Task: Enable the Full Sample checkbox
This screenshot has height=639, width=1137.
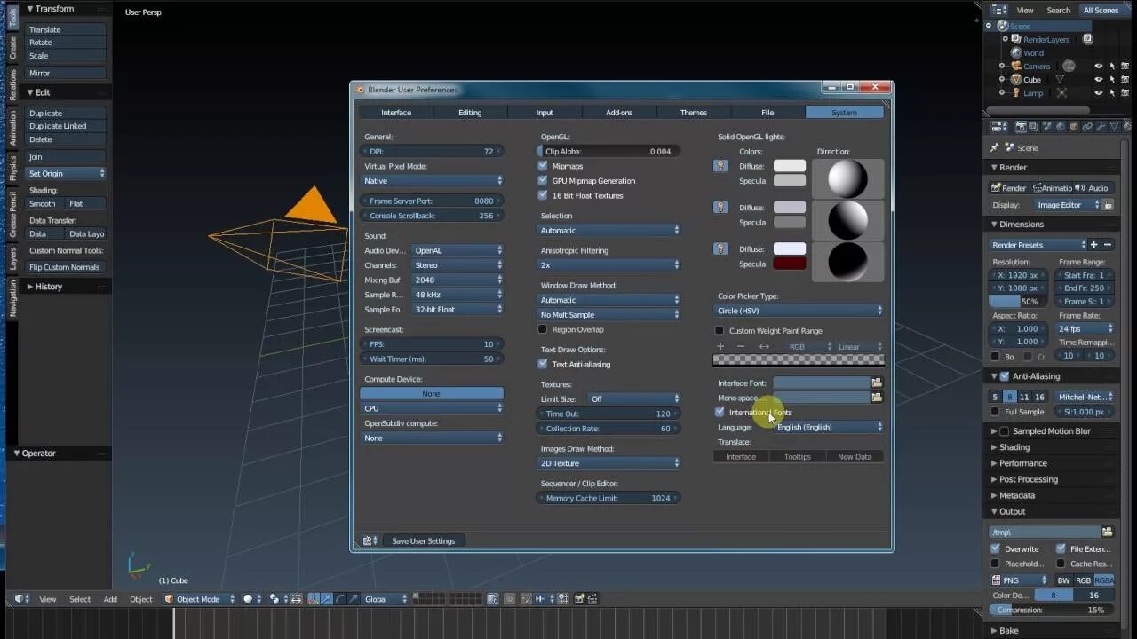Action: [x=995, y=412]
